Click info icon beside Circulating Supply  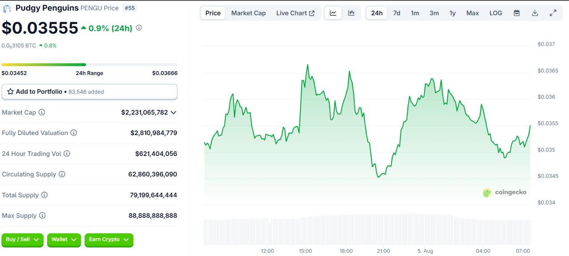click(x=62, y=174)
